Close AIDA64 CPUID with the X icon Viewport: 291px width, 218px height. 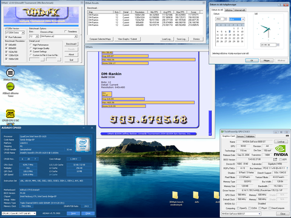click(92, 128)
